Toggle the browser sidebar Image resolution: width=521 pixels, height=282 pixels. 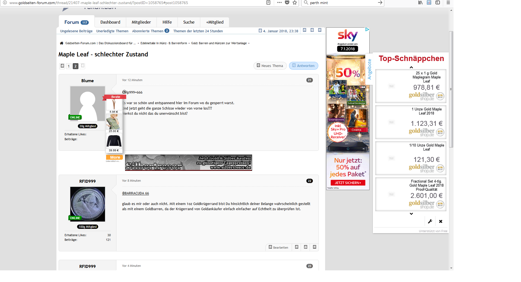click(x=438, y=3)
